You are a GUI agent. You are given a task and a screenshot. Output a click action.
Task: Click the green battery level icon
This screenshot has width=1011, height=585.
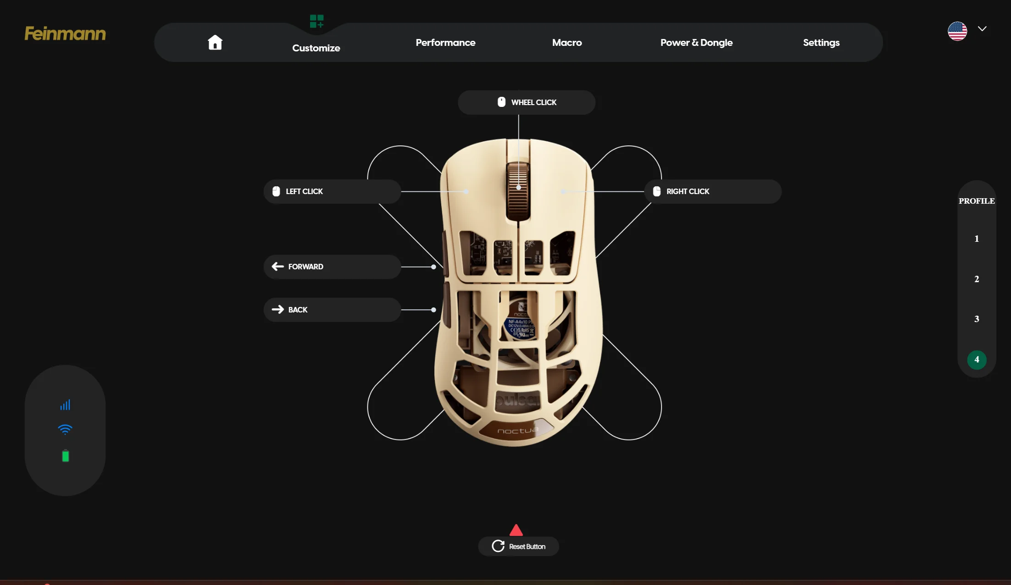tap(66, 456)
